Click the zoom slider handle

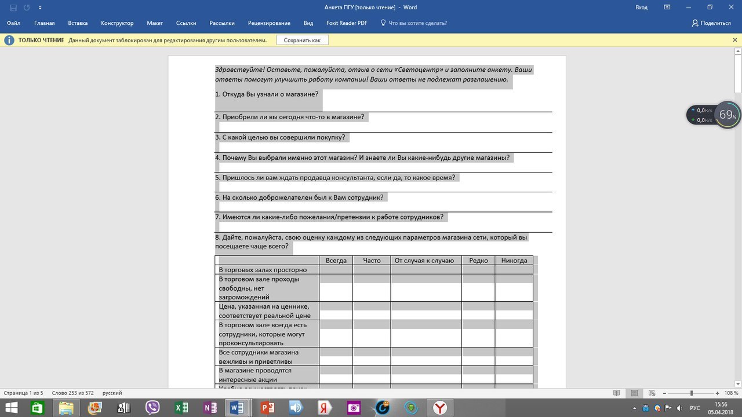coord(692,393)
